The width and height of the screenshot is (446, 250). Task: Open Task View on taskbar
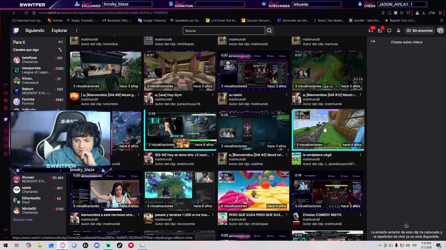16,245
